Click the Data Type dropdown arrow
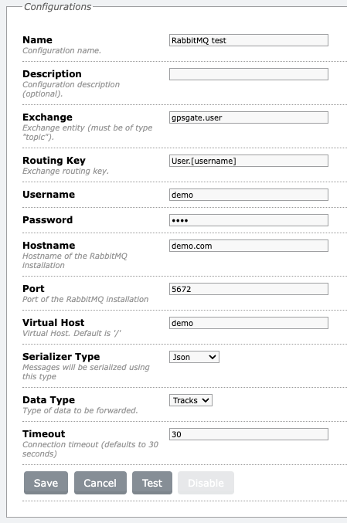347x523 pixels. click(206, 400)
